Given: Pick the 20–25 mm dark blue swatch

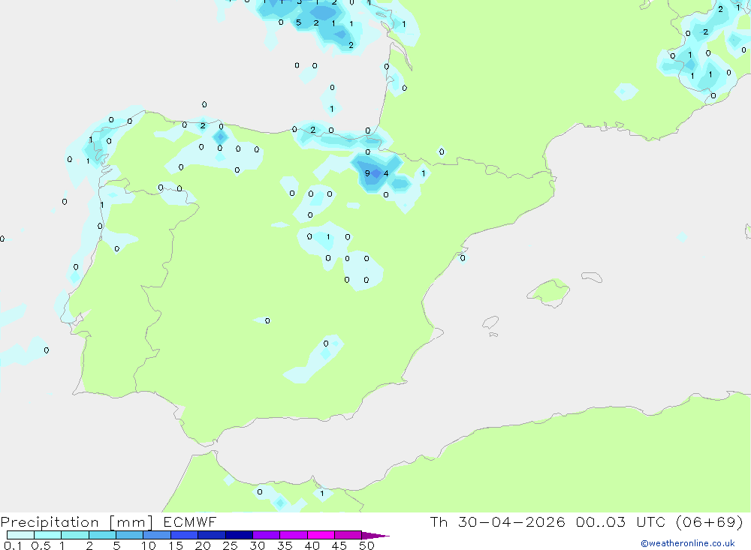Looking at the screenshot, I should pos(212,535).
